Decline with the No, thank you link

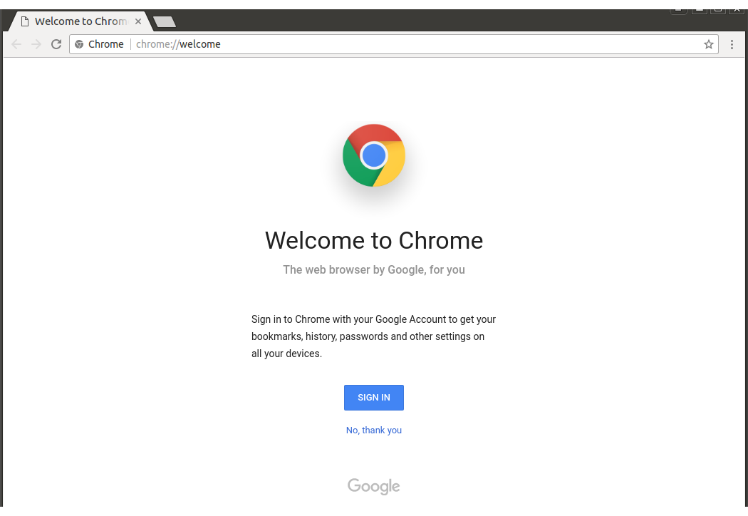374,430
